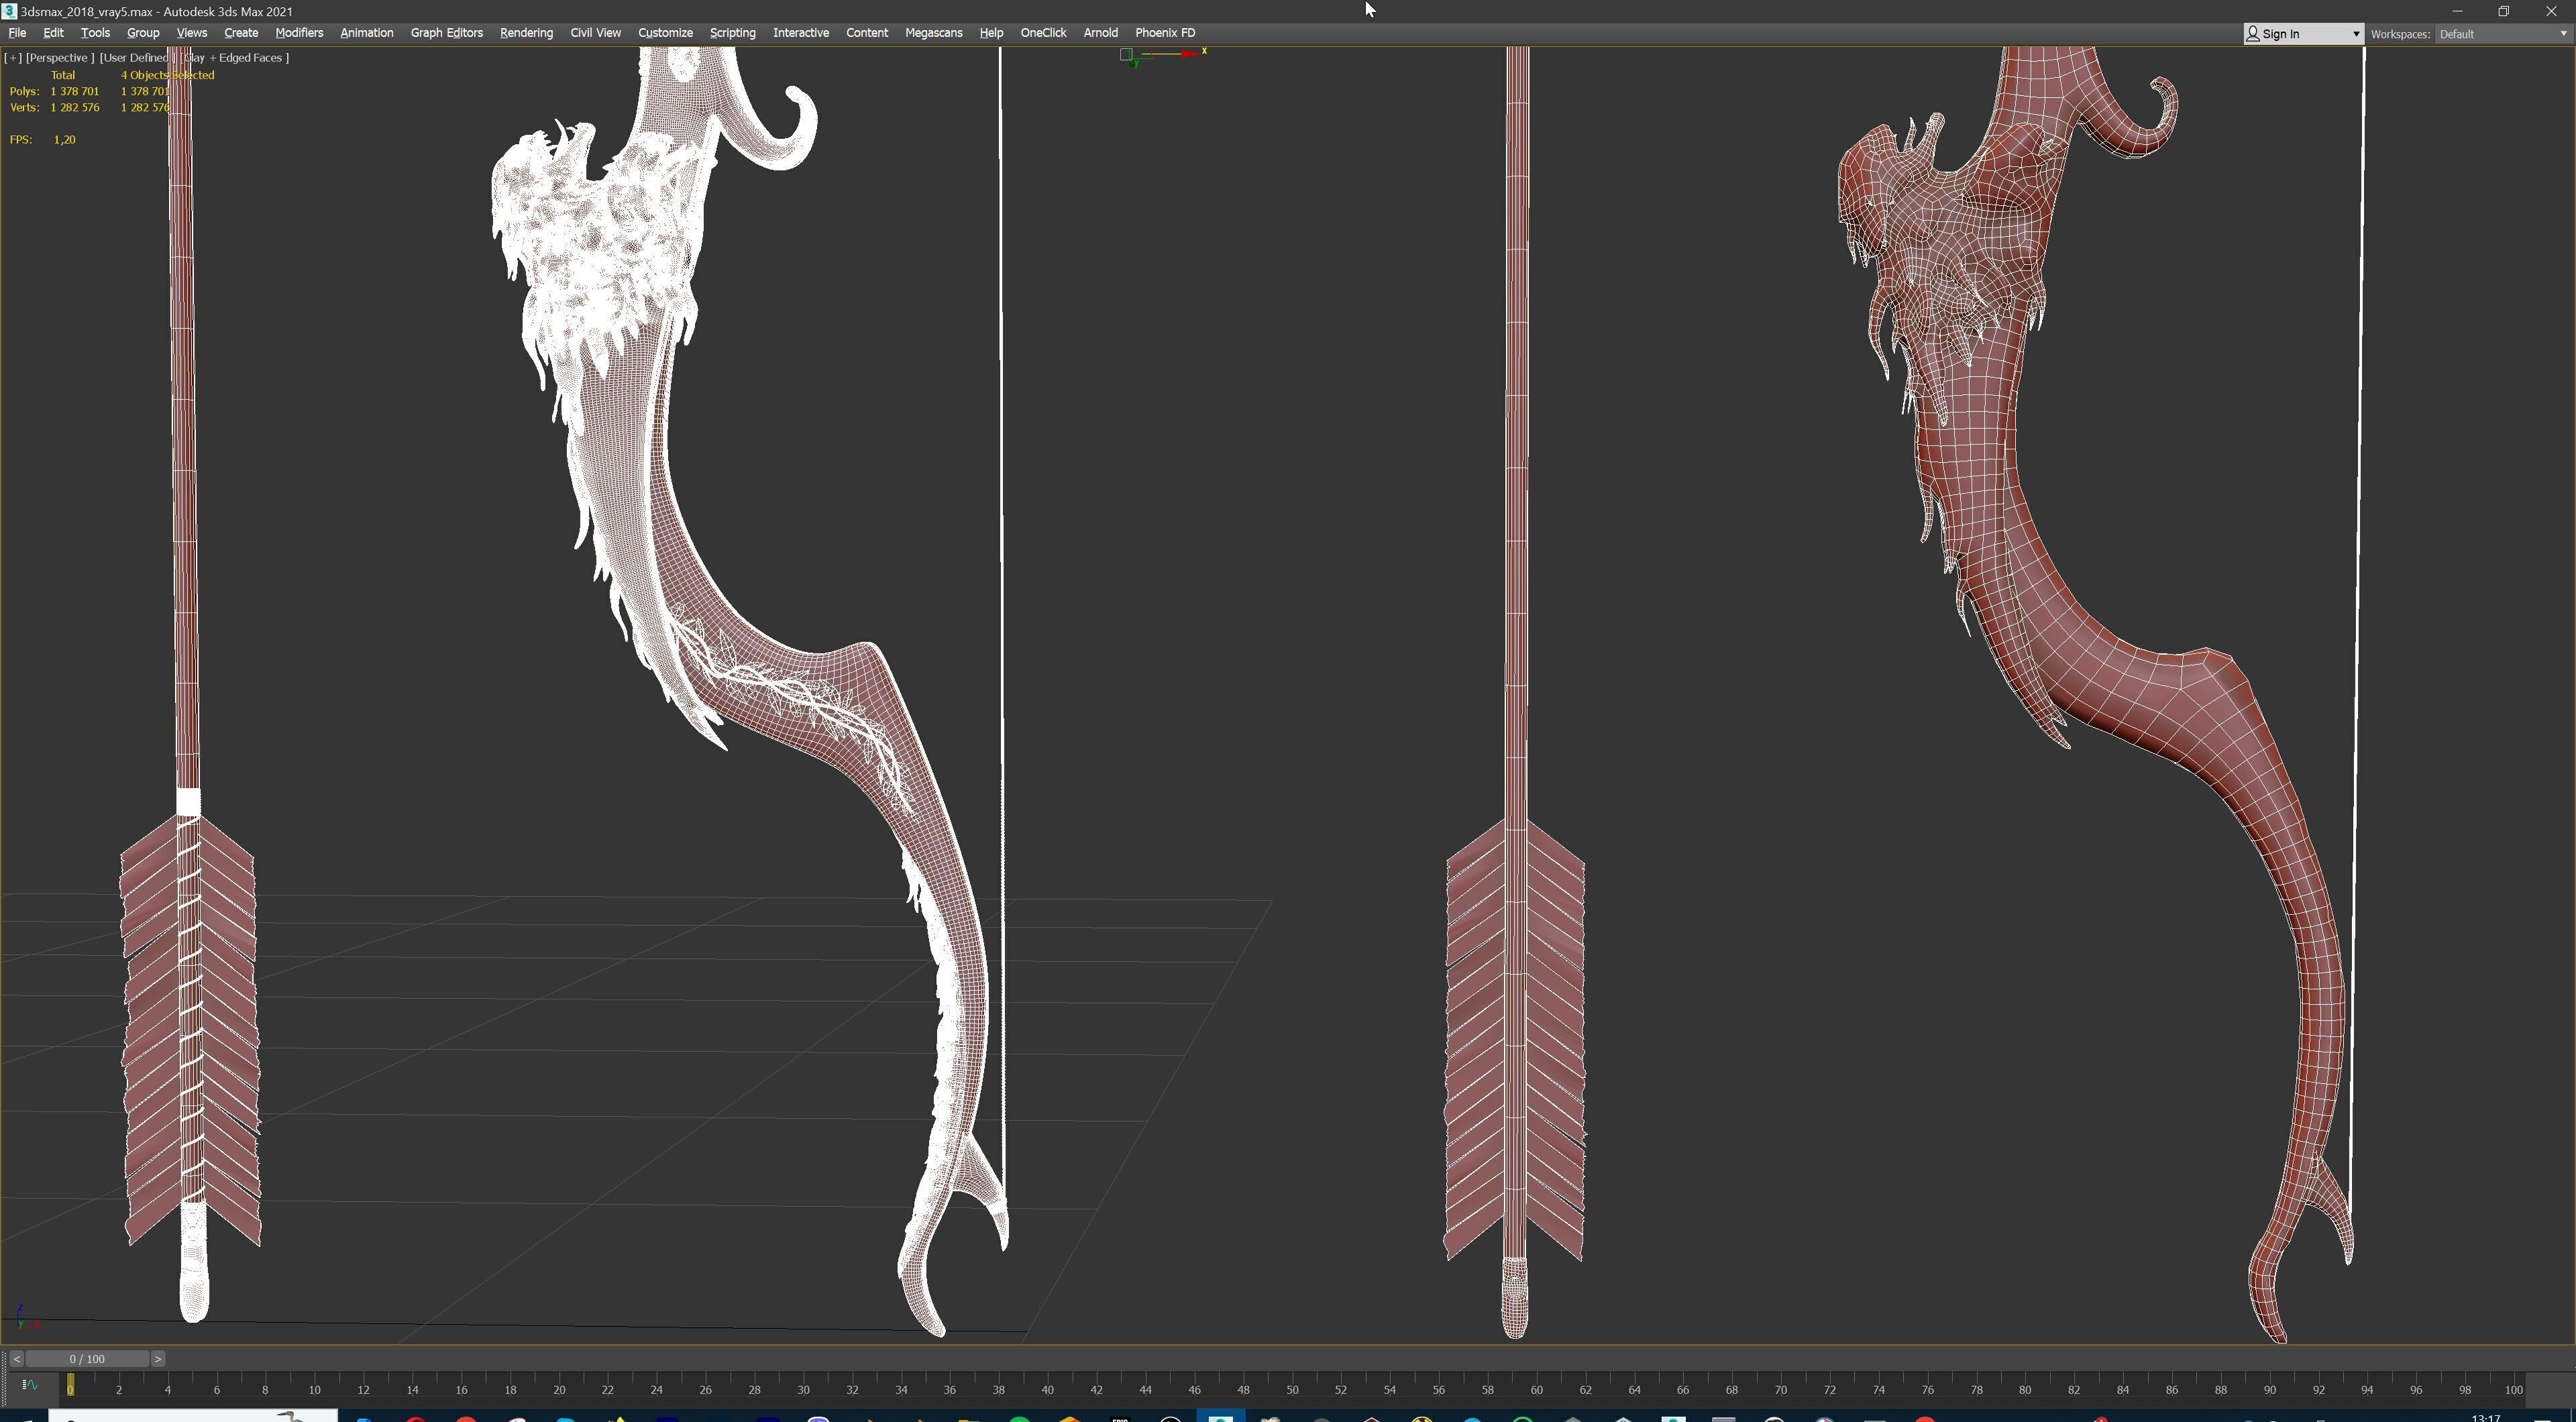
Task: Expand the Sign In dropdown arrow
Action: point(2355,34)
